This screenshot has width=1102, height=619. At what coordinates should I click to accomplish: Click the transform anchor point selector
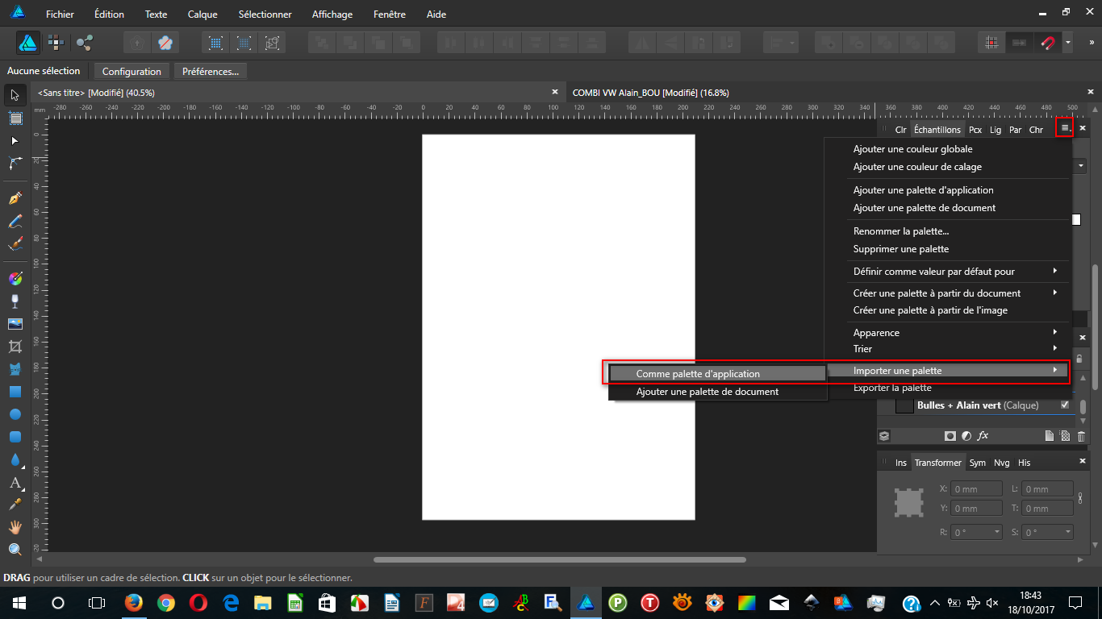coord(908,503)
